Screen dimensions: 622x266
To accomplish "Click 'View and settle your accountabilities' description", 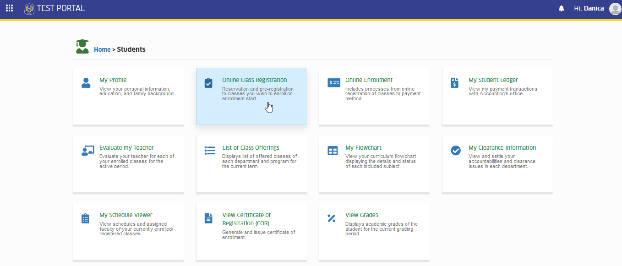I will pos(502,161).
